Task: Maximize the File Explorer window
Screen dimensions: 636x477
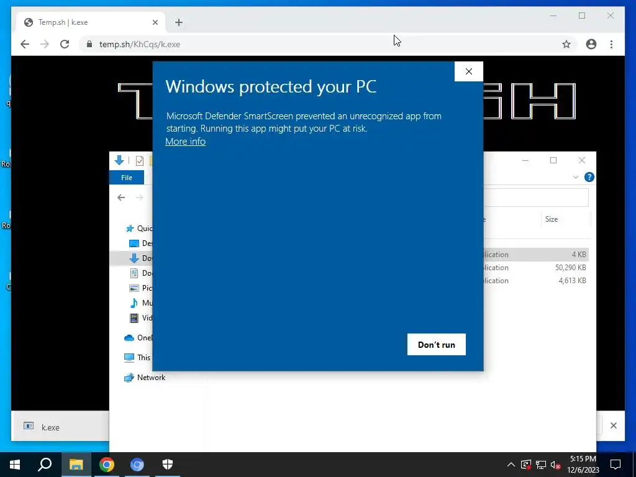Action: coord(553,161)
